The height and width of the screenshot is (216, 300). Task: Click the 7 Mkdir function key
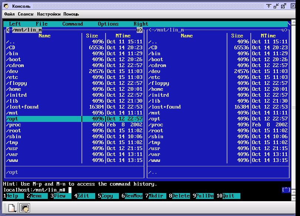pos(156,196)
